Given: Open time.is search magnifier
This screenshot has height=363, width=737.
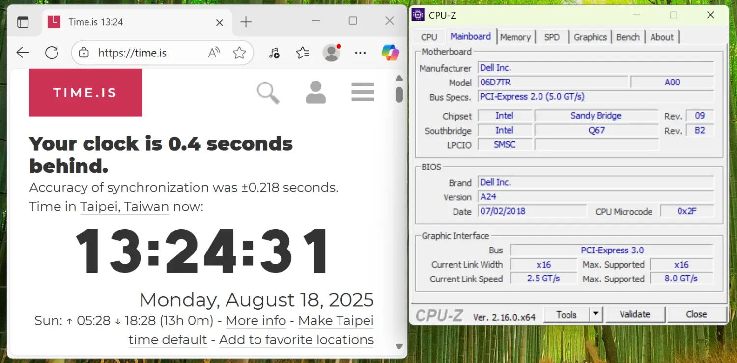Looking at the screenshot, I should (268, 93).
